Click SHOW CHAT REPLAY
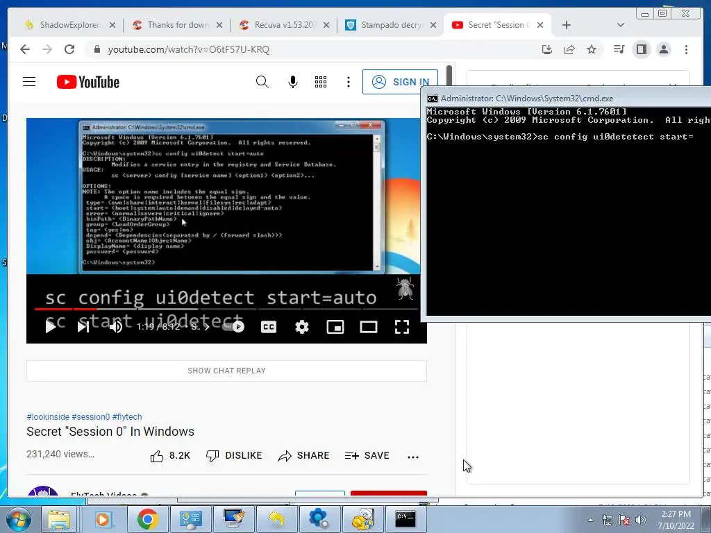The width and height of the screenshot is (711, 533). (x=227, y=371)
